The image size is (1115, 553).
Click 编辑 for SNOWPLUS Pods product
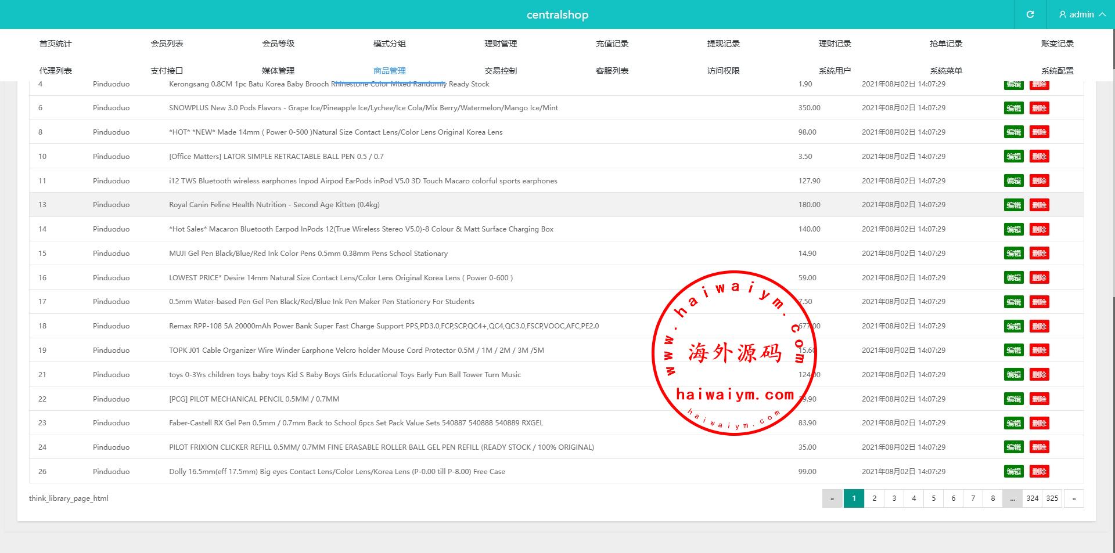[x=1013, y=108]
